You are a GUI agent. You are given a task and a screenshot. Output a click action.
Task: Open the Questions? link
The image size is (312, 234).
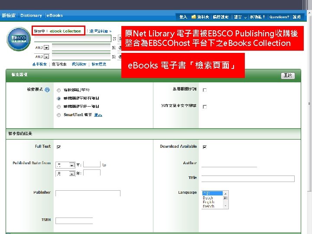[279, 17]
